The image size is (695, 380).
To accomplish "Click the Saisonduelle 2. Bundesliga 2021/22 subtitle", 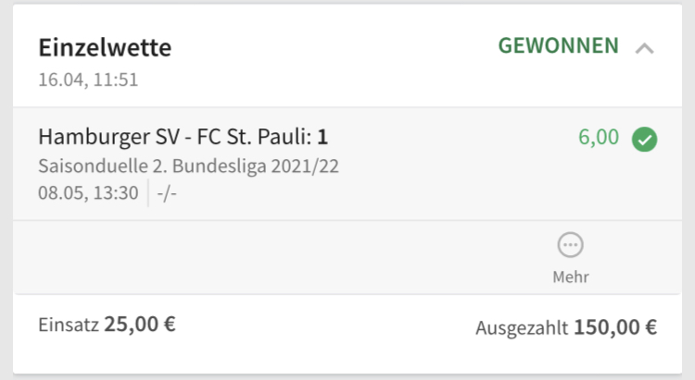I will click(x=188, y=166).
